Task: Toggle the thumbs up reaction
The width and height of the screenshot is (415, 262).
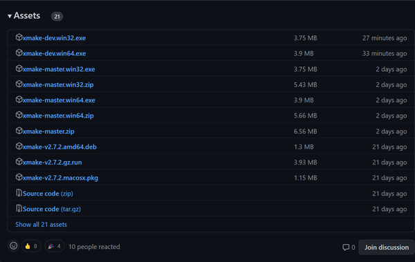Action: coord(31,246)
